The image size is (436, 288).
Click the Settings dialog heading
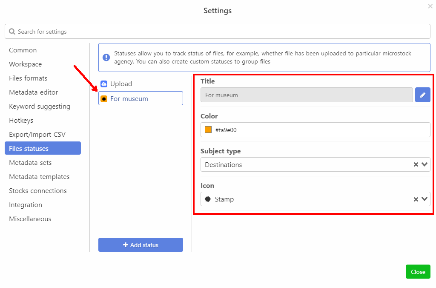(x=218, y=11)
